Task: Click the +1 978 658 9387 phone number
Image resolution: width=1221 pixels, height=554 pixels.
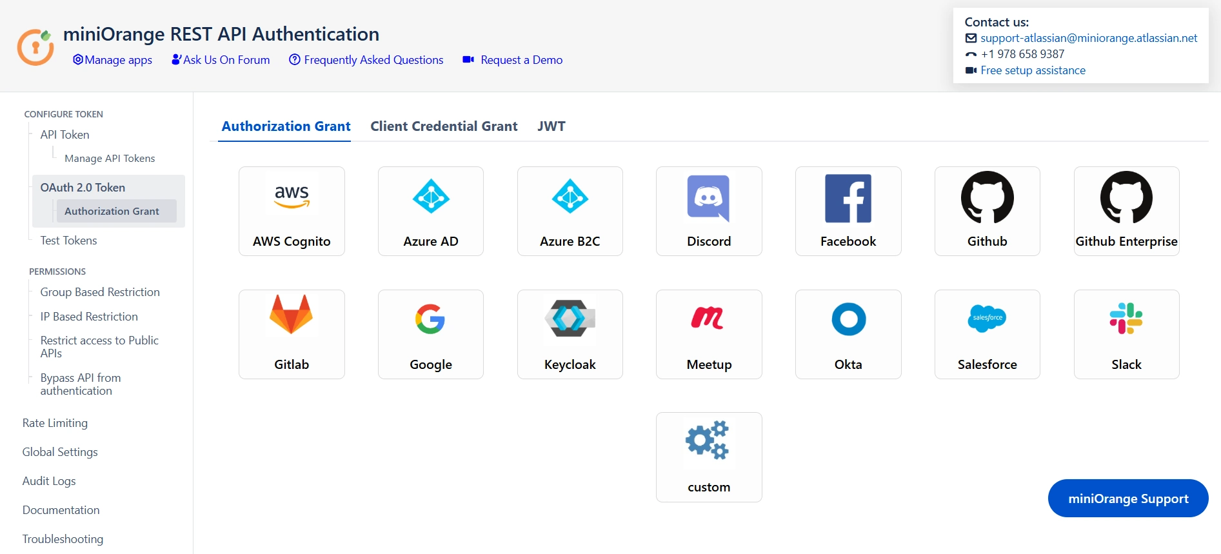Action: tap(1022, 54)
